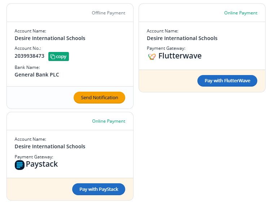
Task: Select the account name in the Flutterwave card
Action: [182, 38]
